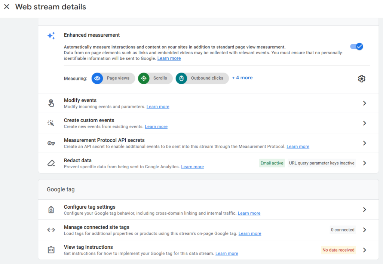Viewport: 383px width, 264px height.
Task: Open Enhanced measurement gear settings
Action: pyautogui.click(x=362, y=79)
